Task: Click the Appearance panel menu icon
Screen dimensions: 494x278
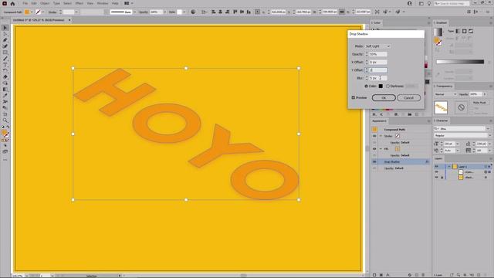Action: tap(429, 121)
